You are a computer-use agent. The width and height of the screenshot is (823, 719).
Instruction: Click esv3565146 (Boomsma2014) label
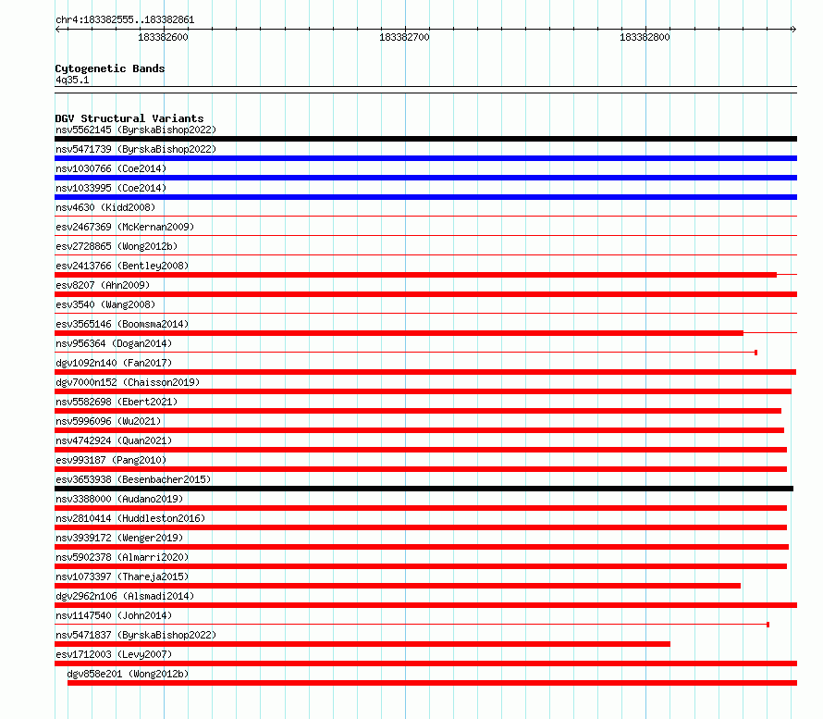pyautogui.click(x=122, y=324)
